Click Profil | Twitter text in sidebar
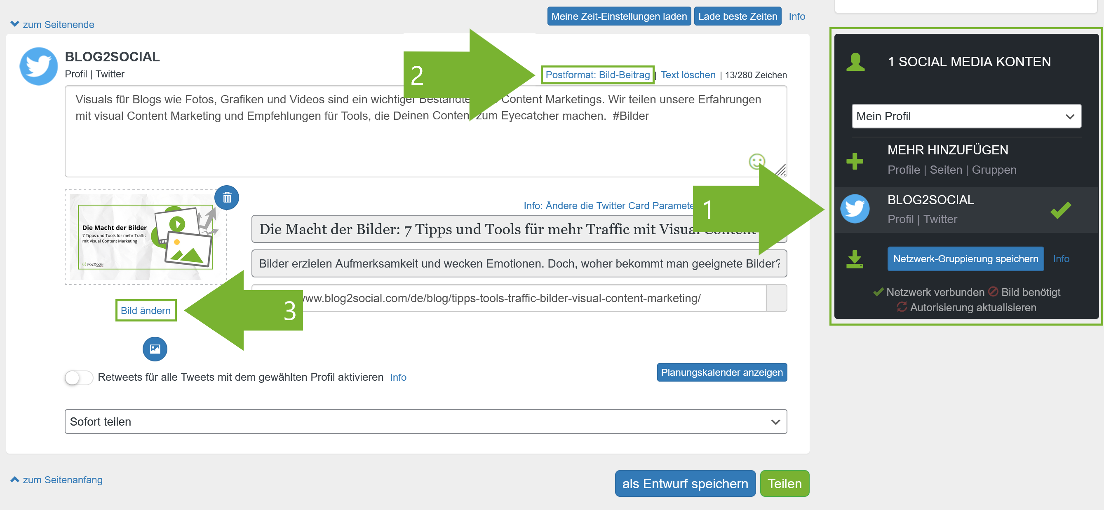This screenshot has height=510, width=1104. click(x=922, y=219)
